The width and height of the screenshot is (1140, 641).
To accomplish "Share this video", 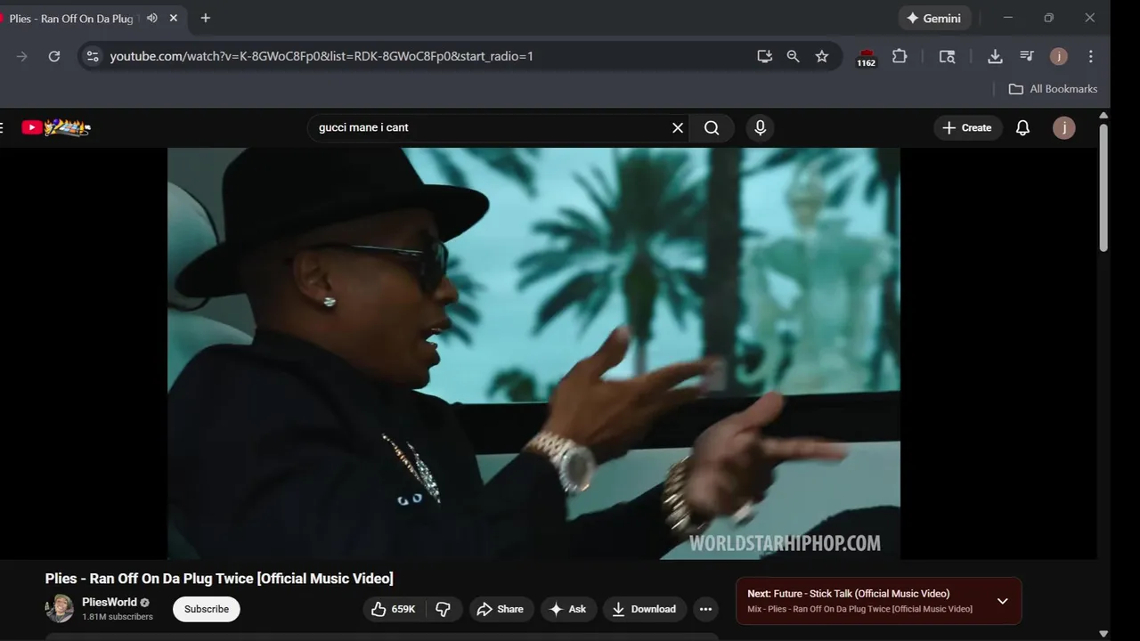I will pos(501,609).
